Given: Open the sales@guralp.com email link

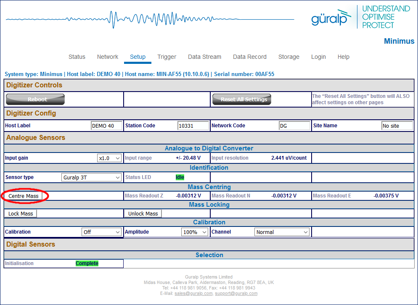Looking at the screenshot, I should [x=193, y=294].
